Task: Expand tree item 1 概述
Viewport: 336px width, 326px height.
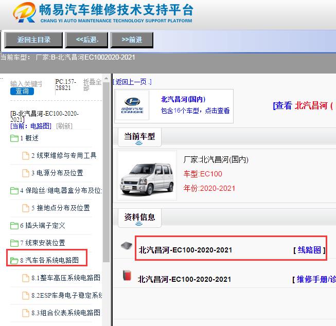Action: (x=29, y=138)
